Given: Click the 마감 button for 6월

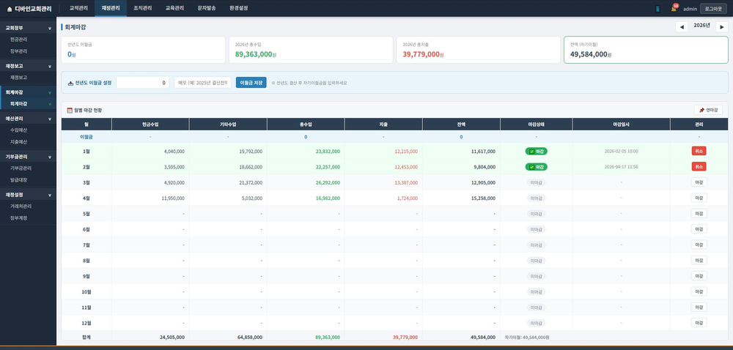Looking at the screenshot, I should pyautogui.click(x=699, y=229).
